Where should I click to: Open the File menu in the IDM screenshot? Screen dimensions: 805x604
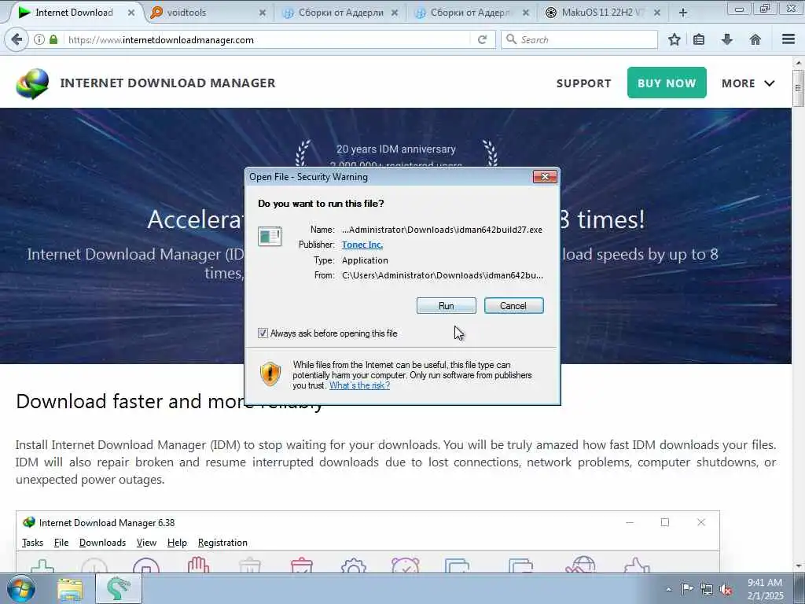pos(61,543)
